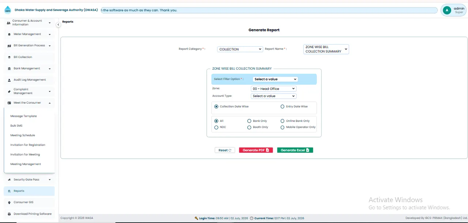The width and height of the screenshot is (468, 223).
Task: Open the Report Name dropdown
Action: tap(326, 49)
